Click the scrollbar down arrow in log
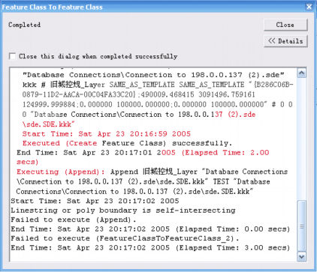This screenshot has height=272, width=317. coord(301,256)
